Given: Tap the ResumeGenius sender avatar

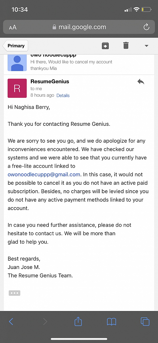Looking at the screenshot, I should [x=17, y=88].
